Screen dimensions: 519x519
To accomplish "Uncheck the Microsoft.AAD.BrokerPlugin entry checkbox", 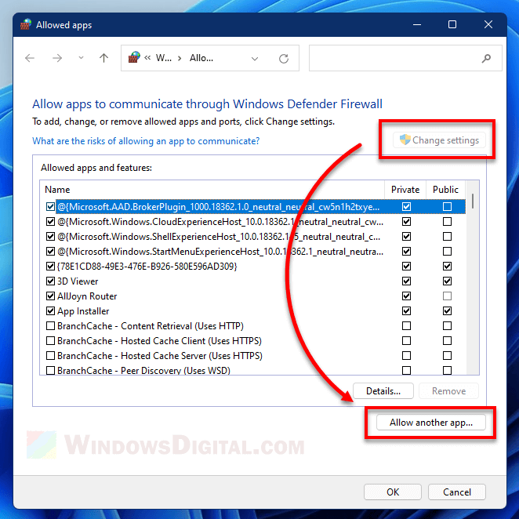I will point(50,207).
